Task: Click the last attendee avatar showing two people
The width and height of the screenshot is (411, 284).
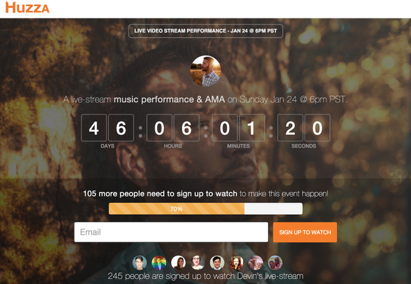Action: [x=275, y=263]
